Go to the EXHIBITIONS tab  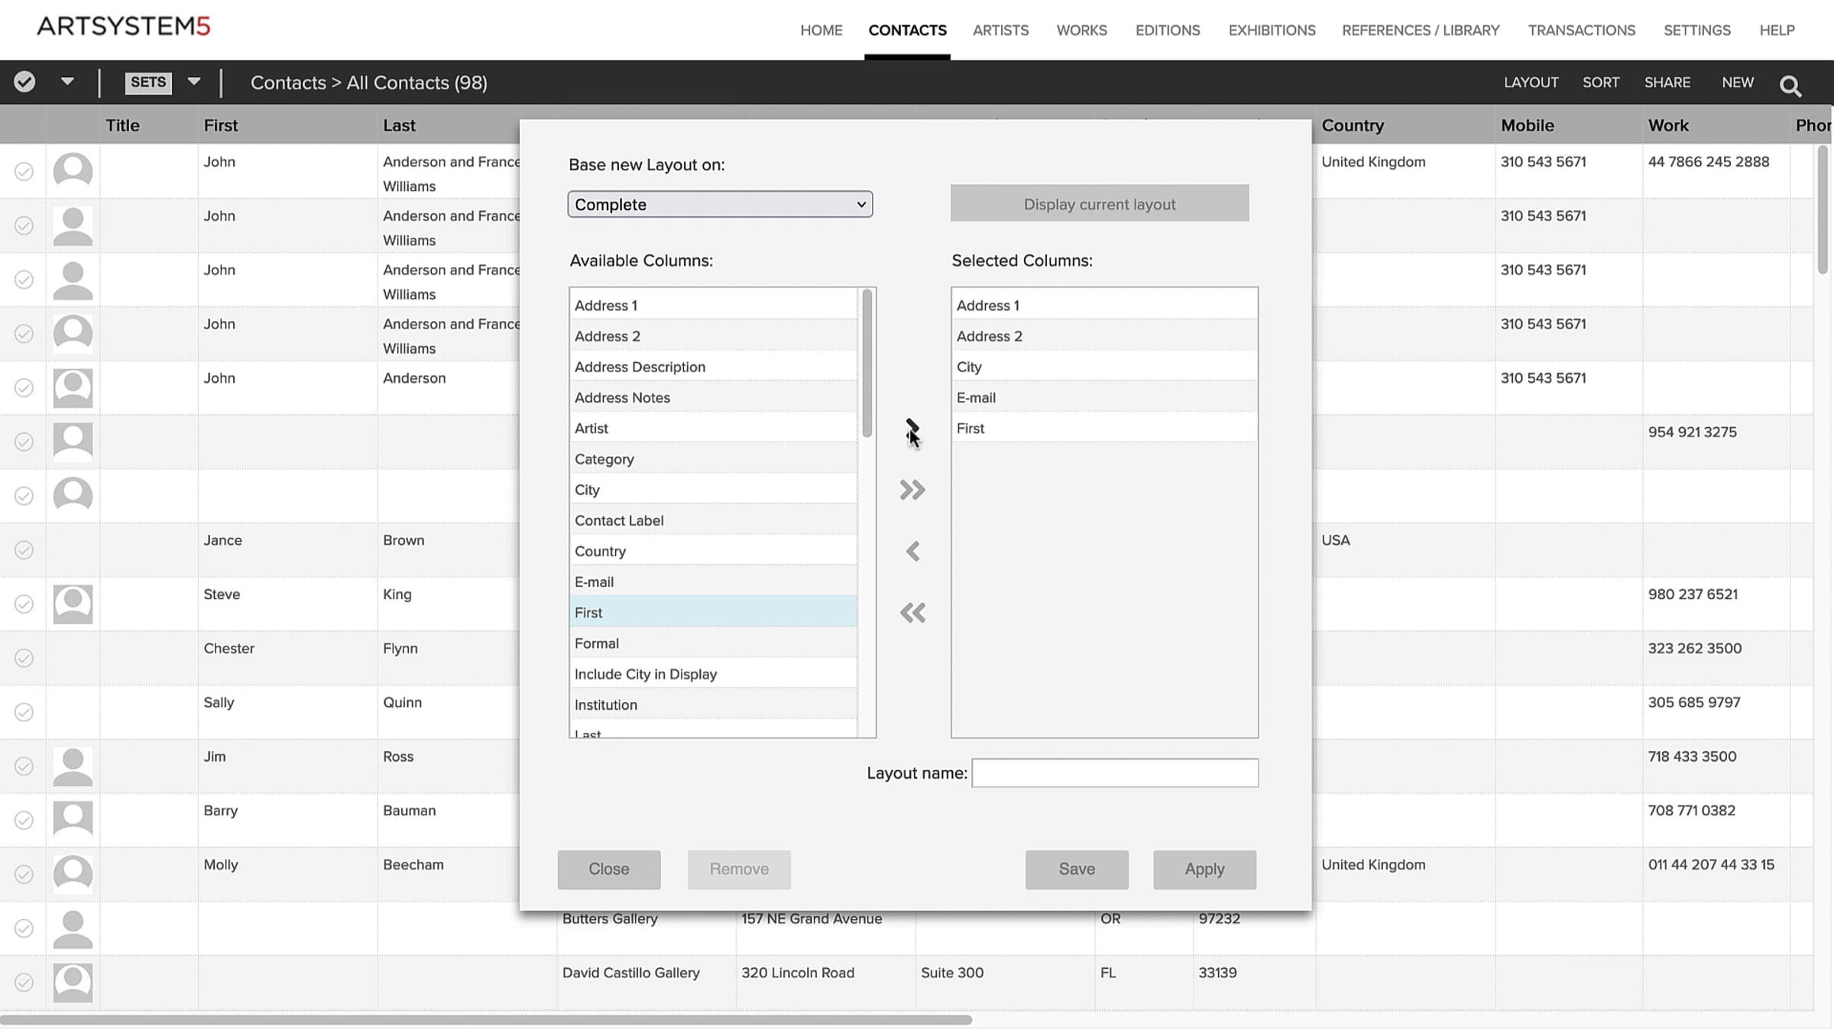(1272, 31)
